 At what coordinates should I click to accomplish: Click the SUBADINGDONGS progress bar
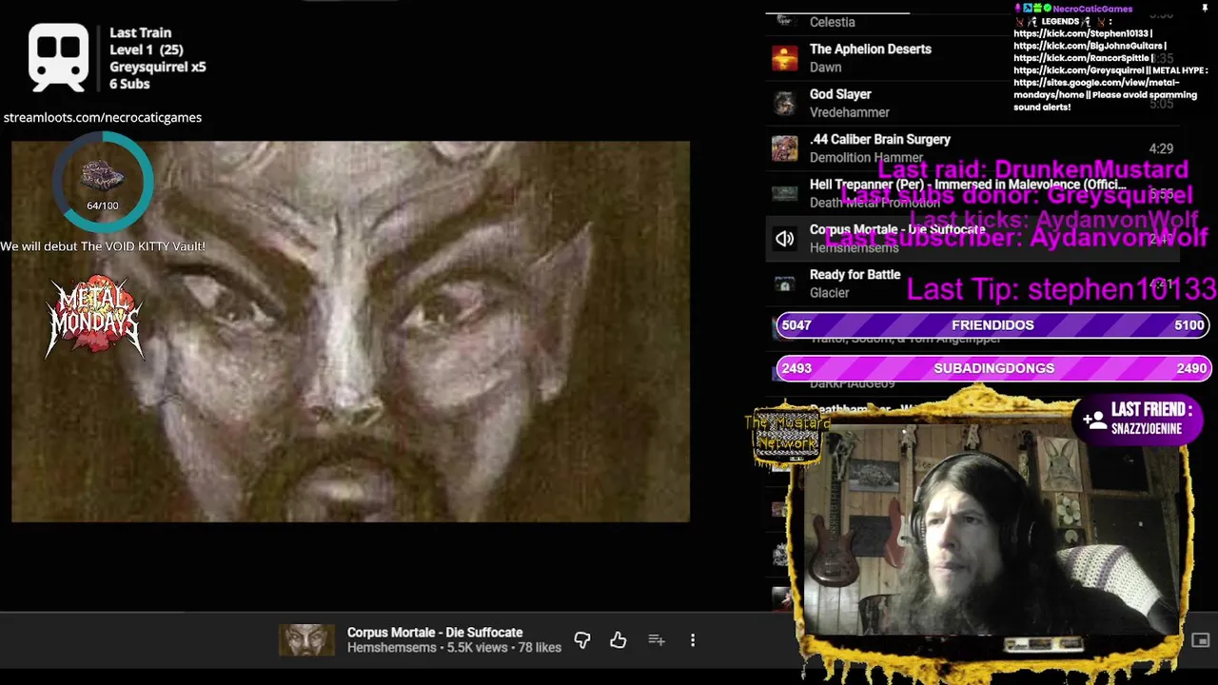993,368
